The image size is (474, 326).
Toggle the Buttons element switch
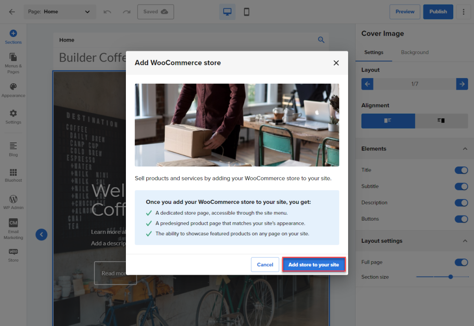462,219
